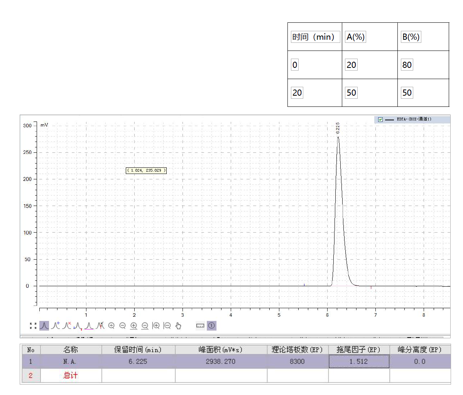Select the peak split tool with arrow
The width and height of the screenshot is (463, 395).
point(100,326)
